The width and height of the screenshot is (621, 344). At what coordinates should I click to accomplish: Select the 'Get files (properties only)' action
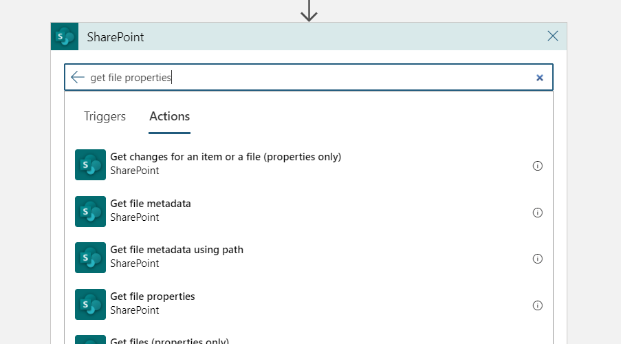click(x=169, y=340)
